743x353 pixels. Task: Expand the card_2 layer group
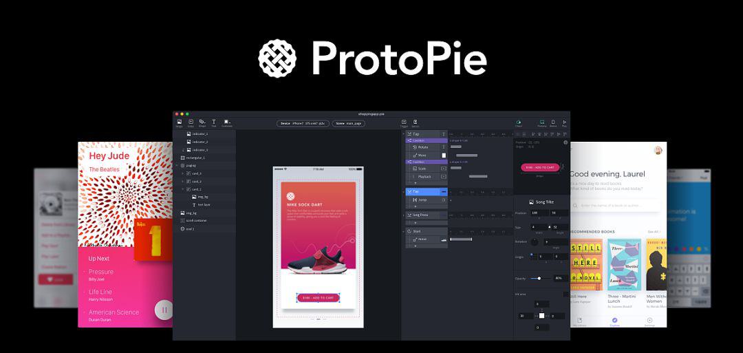(182, 181)
